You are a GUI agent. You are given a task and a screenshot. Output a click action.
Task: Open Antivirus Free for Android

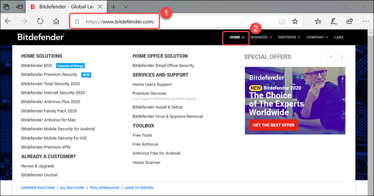(156, 153)
